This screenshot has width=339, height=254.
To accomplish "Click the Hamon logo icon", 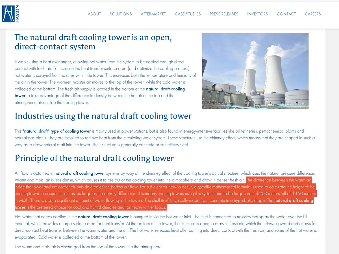I will click(10, 14).
